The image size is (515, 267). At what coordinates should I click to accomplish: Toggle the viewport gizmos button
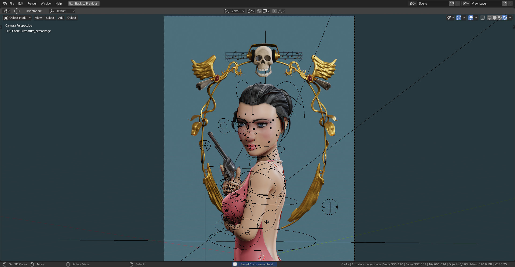click(x=459, y=18)
